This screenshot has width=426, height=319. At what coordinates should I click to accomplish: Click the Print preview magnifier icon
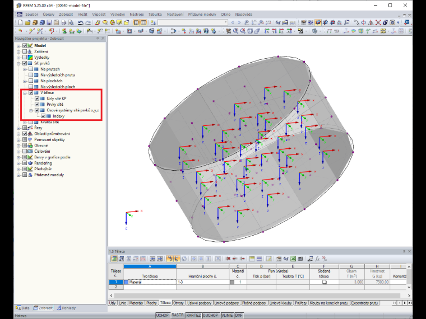71,22
